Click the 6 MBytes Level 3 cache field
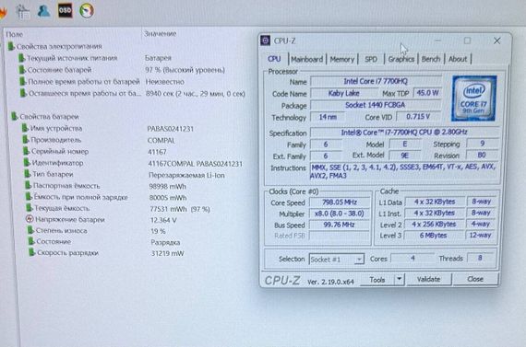The height and width of the screenshot is (347, 526). pyautogui.click(x=434, y=236)
